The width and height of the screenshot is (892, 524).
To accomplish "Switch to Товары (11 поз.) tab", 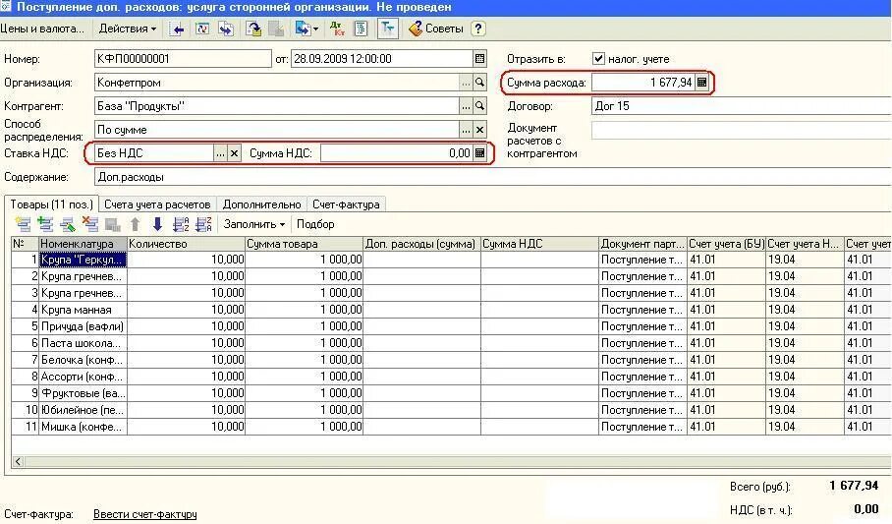I will pyautogui.click(x=51, y=204).
